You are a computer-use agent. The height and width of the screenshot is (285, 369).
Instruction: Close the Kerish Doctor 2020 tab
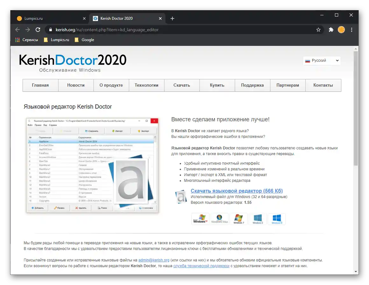[160, 18]
